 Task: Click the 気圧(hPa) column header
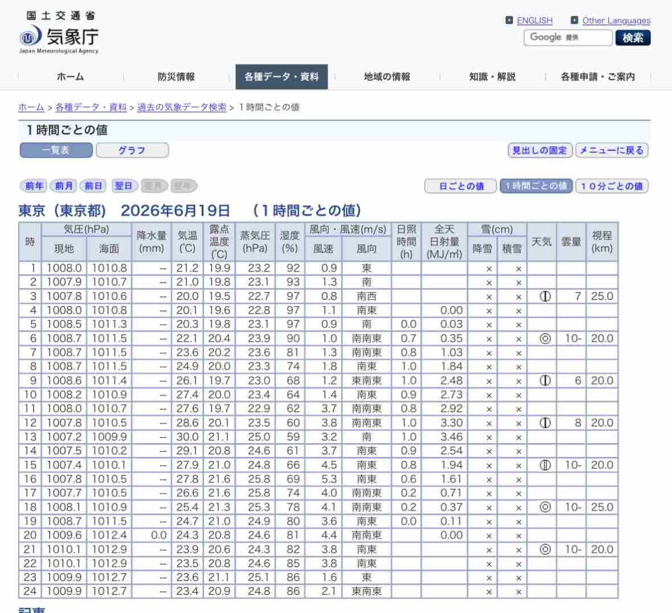(86, 229)
